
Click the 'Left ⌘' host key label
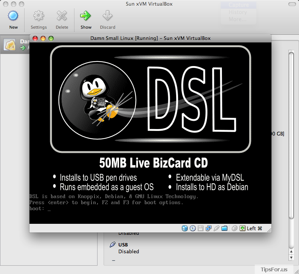(x=254, y=228)
